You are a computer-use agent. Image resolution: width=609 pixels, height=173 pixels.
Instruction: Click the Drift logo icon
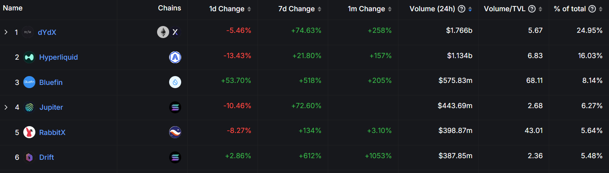coord(29,157)
